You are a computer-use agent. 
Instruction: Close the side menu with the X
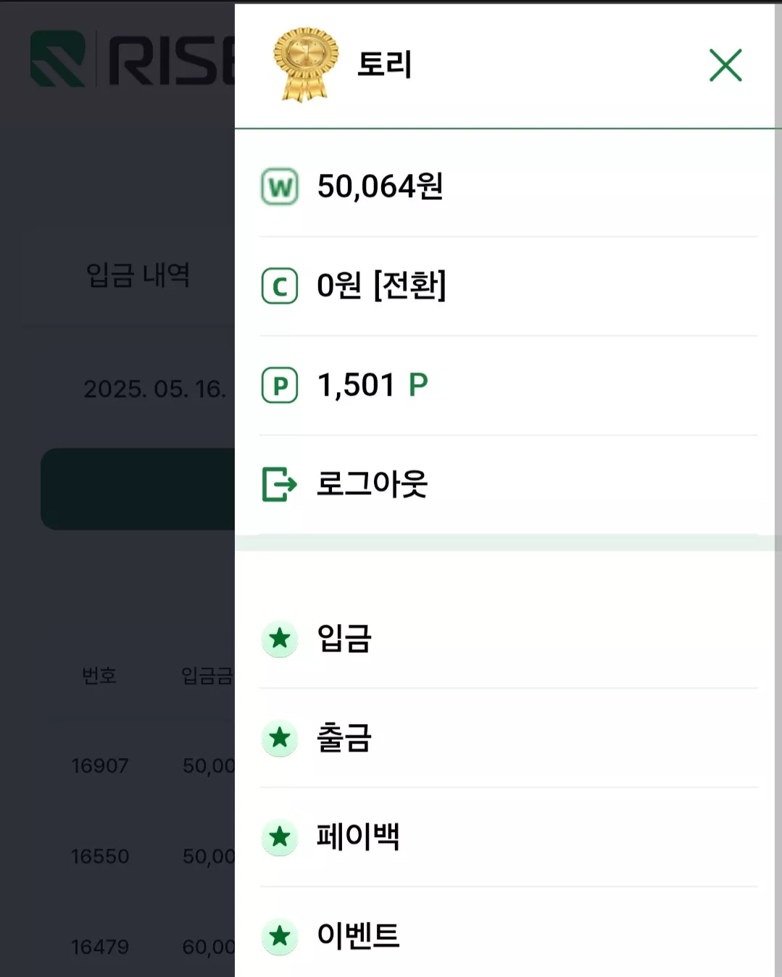[725, 65]
